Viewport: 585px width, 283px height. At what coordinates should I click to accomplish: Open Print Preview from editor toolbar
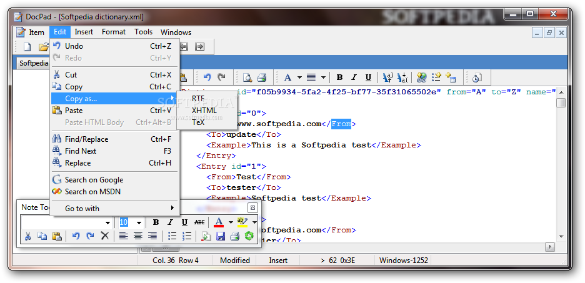(247, 77)
